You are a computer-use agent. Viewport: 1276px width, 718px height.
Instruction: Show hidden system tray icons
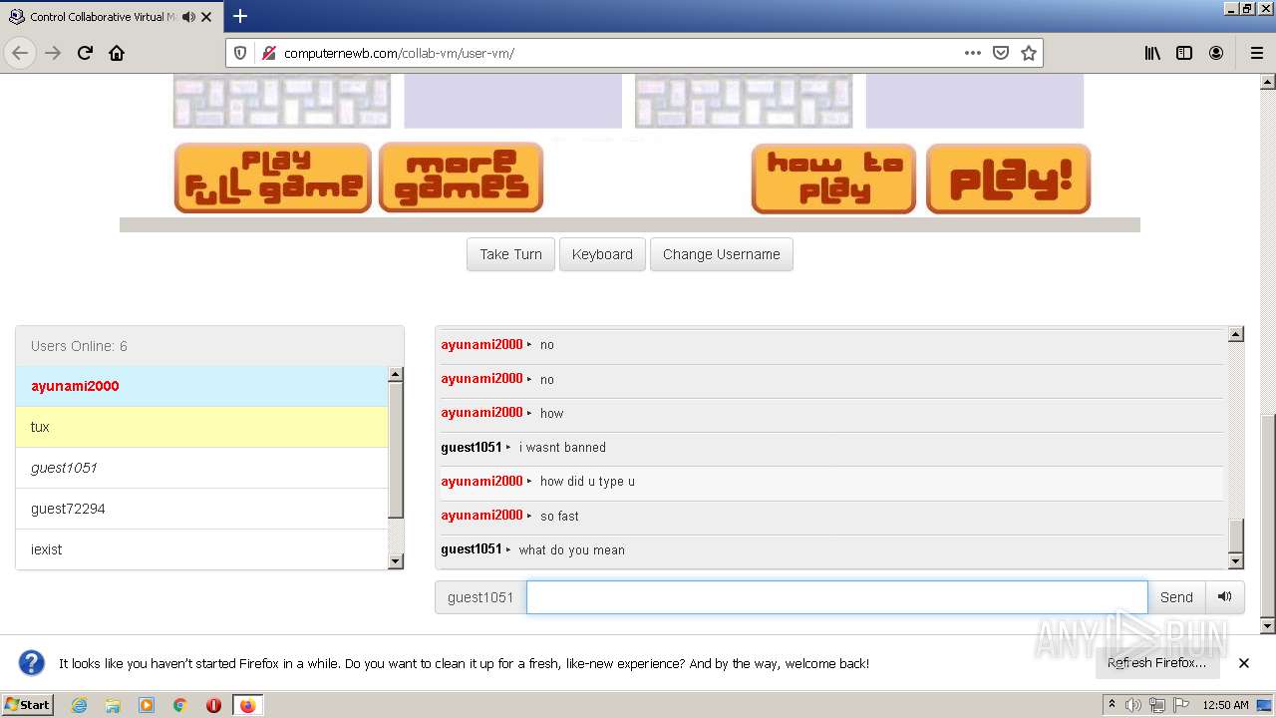(1112, 704)
